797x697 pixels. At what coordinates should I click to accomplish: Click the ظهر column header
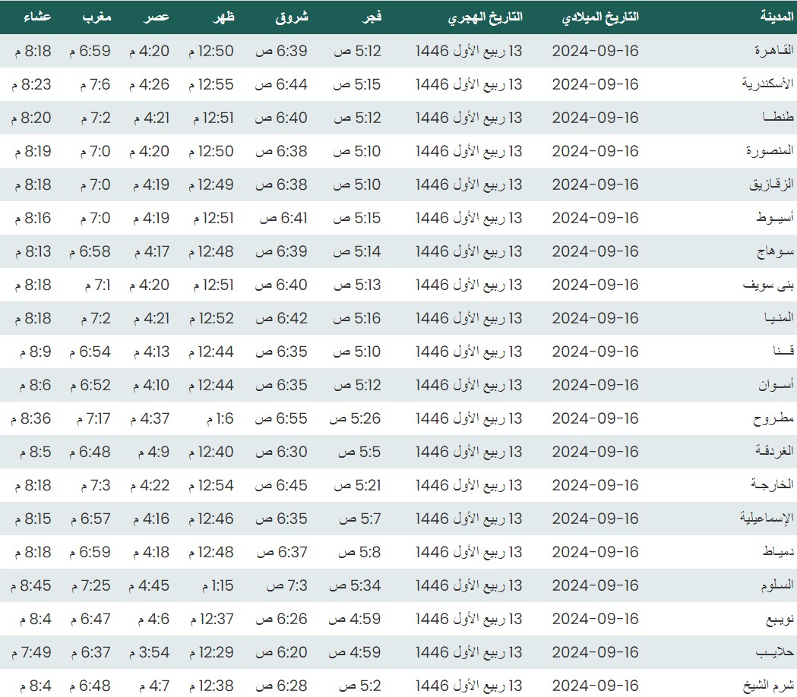[x=223, y=17]
